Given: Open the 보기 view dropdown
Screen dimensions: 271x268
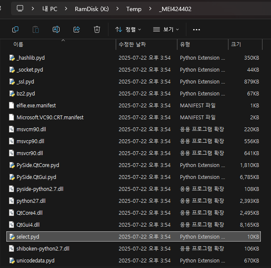Looking at the screenshot, I should [166, 29].
